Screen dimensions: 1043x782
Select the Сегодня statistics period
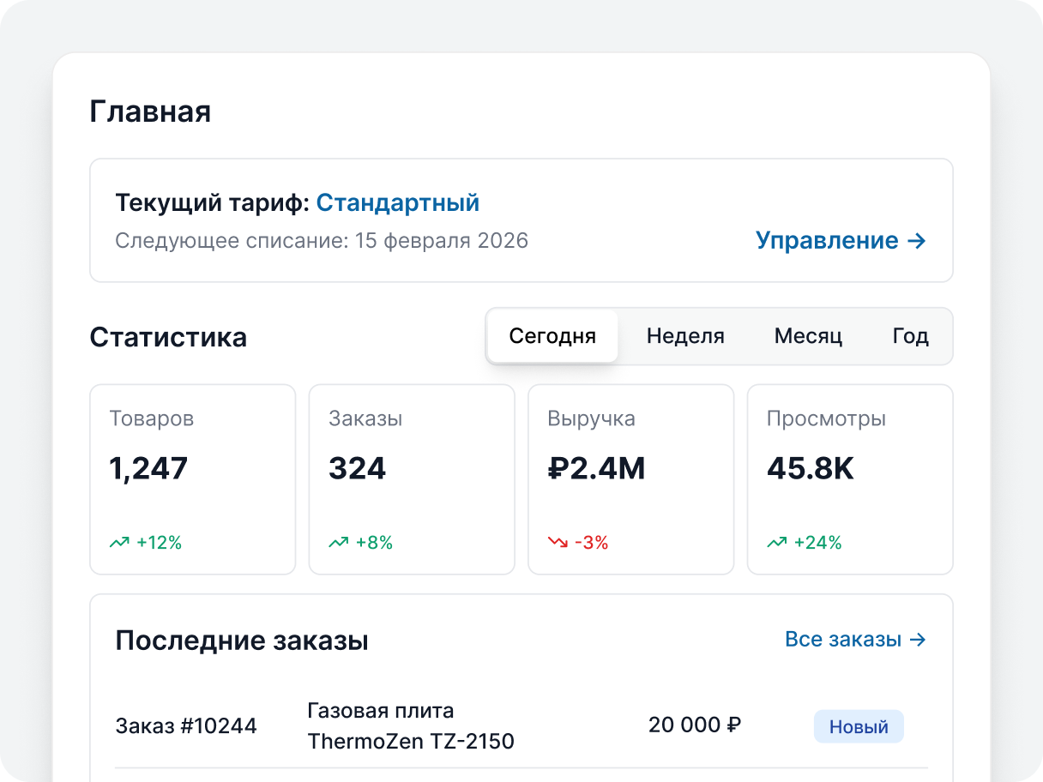(x=552, y=336)
